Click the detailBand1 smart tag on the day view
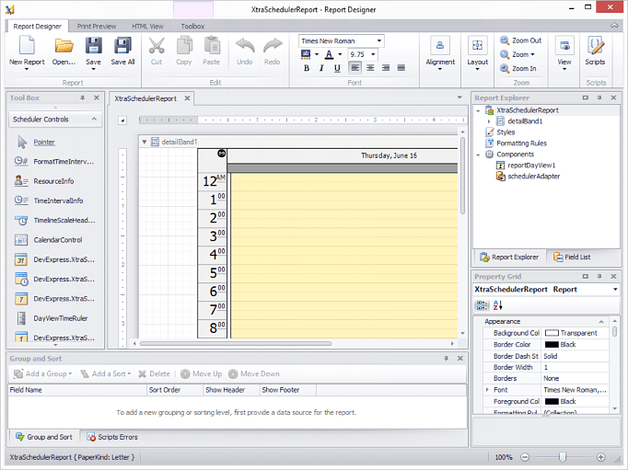The width and height of the screenshot is (628, 470). tap(222, 154)
